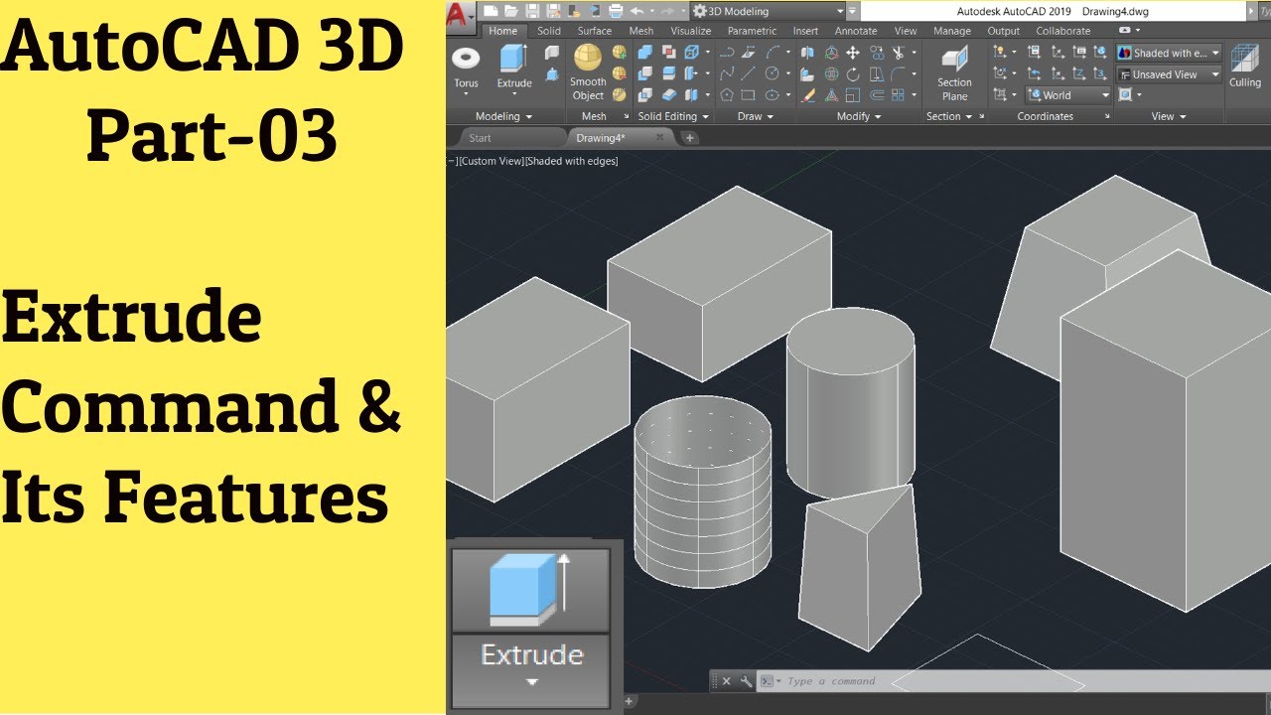Viewport: 1271px width, 715px height.
Task: Click the 3D Move gizmo tool
Action: [831, 52]
